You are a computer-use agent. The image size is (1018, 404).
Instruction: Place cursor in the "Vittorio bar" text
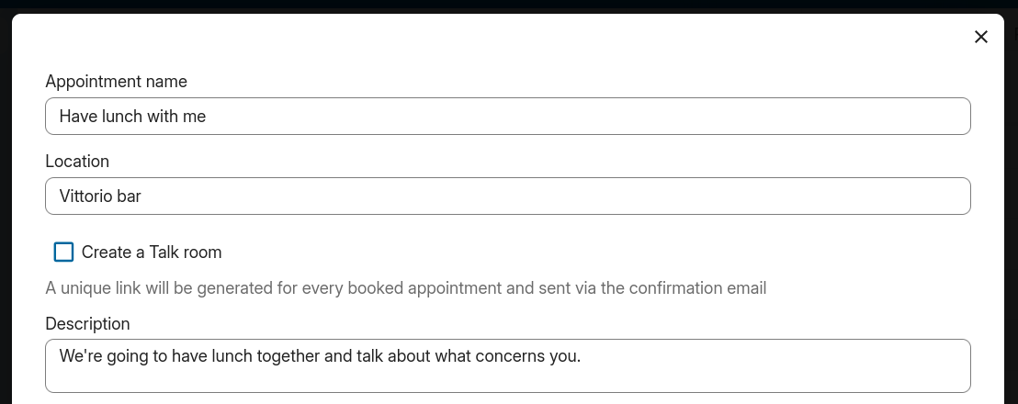(100, 196)
